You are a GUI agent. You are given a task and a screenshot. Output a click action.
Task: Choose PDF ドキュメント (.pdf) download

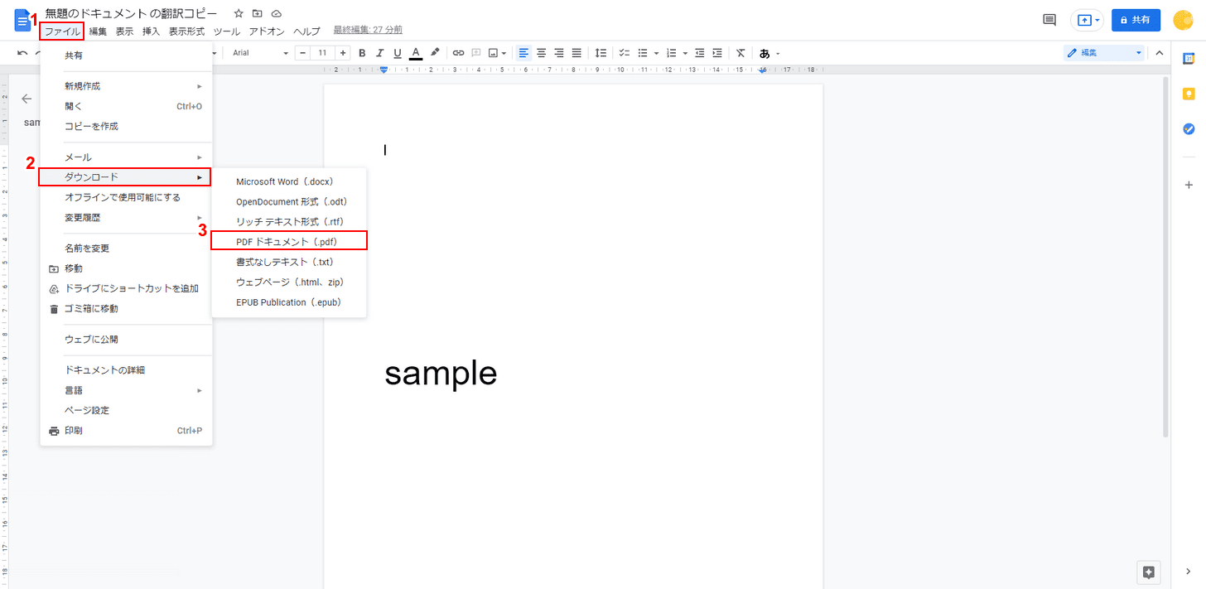289,241
